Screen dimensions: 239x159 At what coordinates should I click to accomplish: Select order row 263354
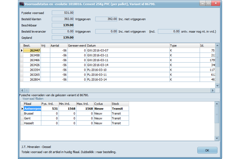click(x=118, y=70)
